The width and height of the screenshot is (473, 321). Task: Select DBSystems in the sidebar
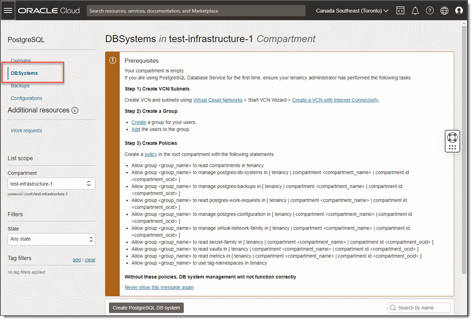click(x=24, y=73)
